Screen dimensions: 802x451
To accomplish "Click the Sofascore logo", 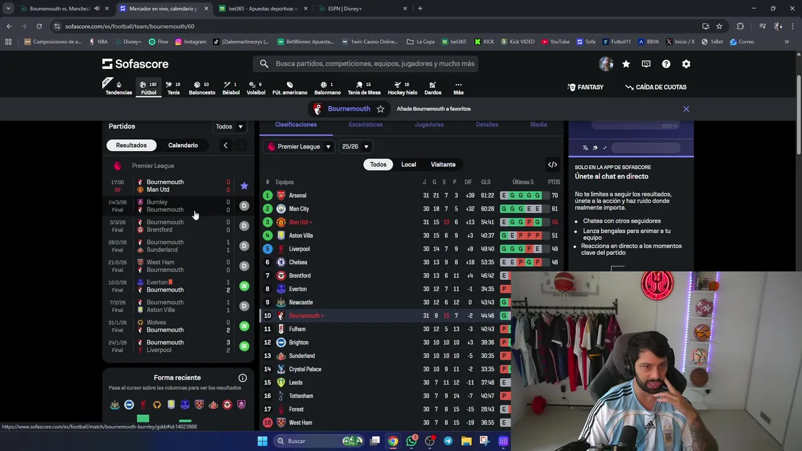I will click(x=135, y=64).
